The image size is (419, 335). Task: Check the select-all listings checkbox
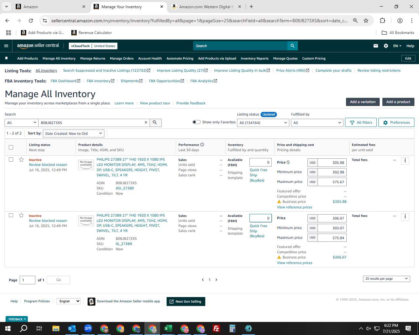[11, 147]
